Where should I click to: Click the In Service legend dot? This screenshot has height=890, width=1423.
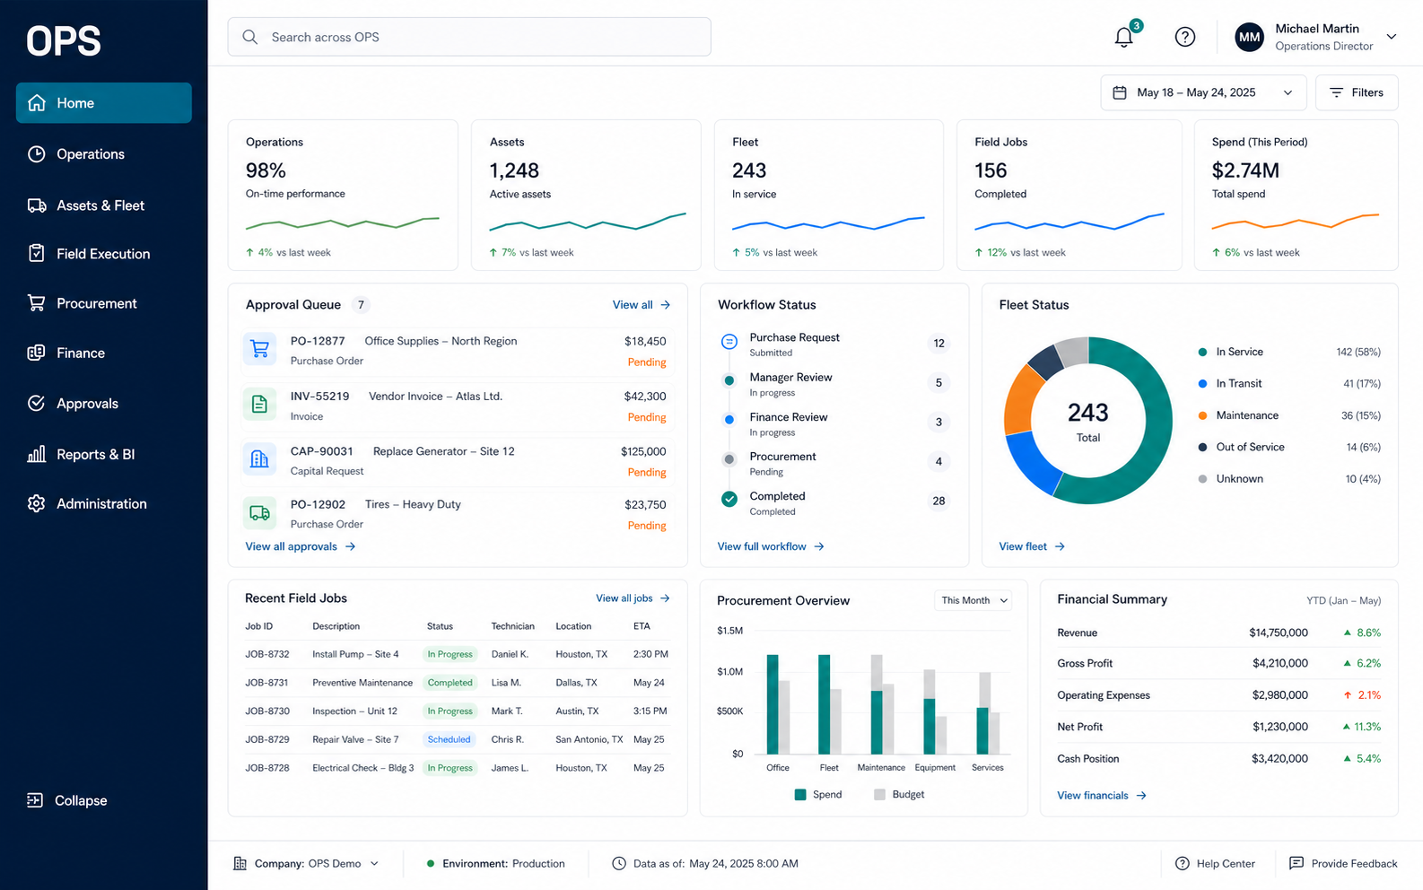click(1202, 352)
